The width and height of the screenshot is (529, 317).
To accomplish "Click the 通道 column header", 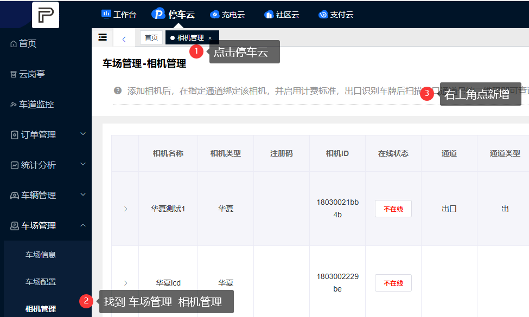I will (x=449, y=153).
